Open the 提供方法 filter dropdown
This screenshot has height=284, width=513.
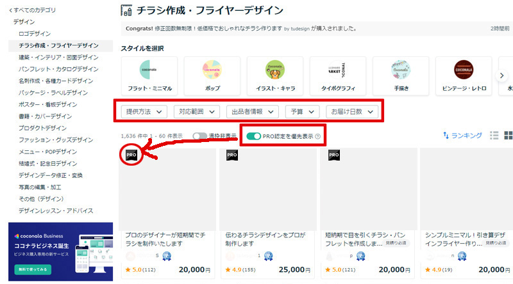click(144, 111)
